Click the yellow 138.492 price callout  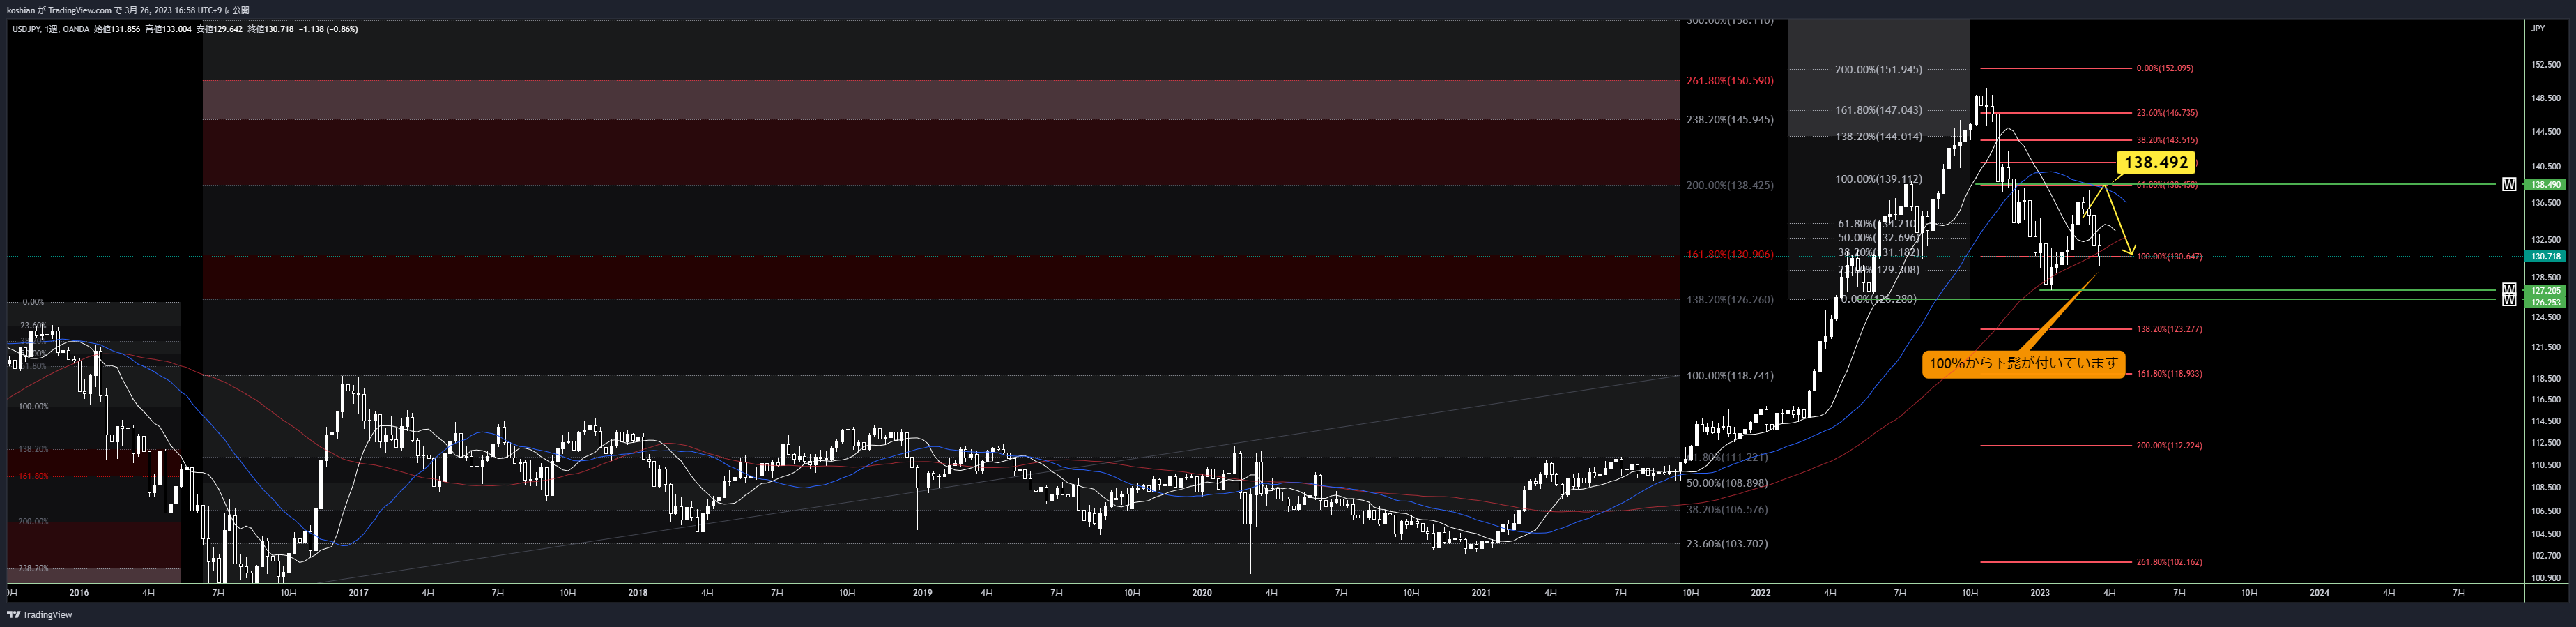pyautogui.click(x=2156, y=162)
